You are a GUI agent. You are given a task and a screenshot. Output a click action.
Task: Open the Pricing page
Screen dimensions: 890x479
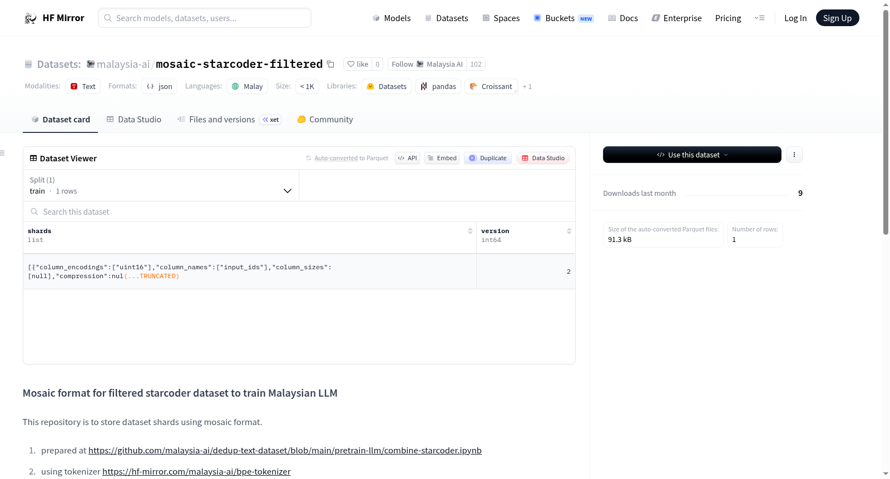728,18
